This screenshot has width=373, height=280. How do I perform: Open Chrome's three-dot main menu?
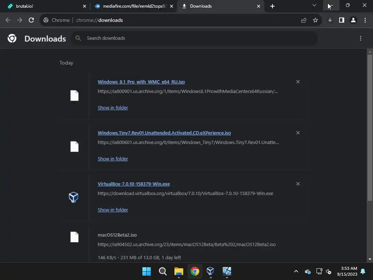[x=365, y=20]
